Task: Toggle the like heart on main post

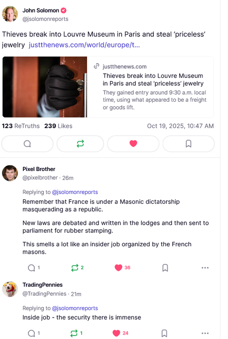Action: [133, 144]
